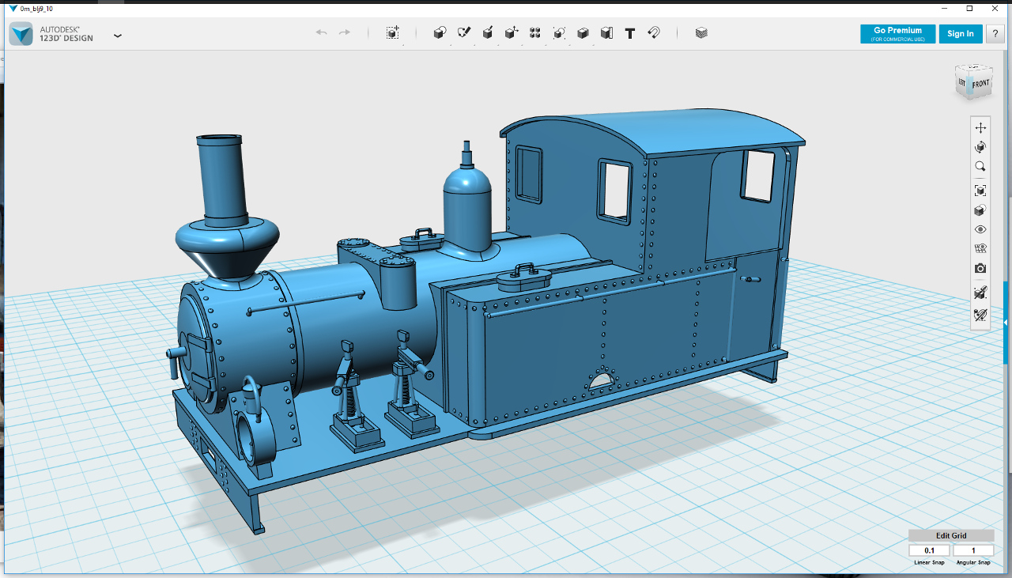Click the Edit Grid button
1012x578 pixels.
[951, 535]
